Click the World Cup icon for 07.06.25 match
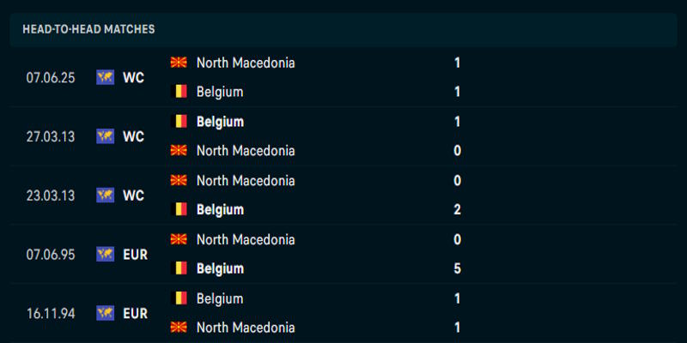The height and width of the screenshot is (343, 687). [x=106, y=77]
